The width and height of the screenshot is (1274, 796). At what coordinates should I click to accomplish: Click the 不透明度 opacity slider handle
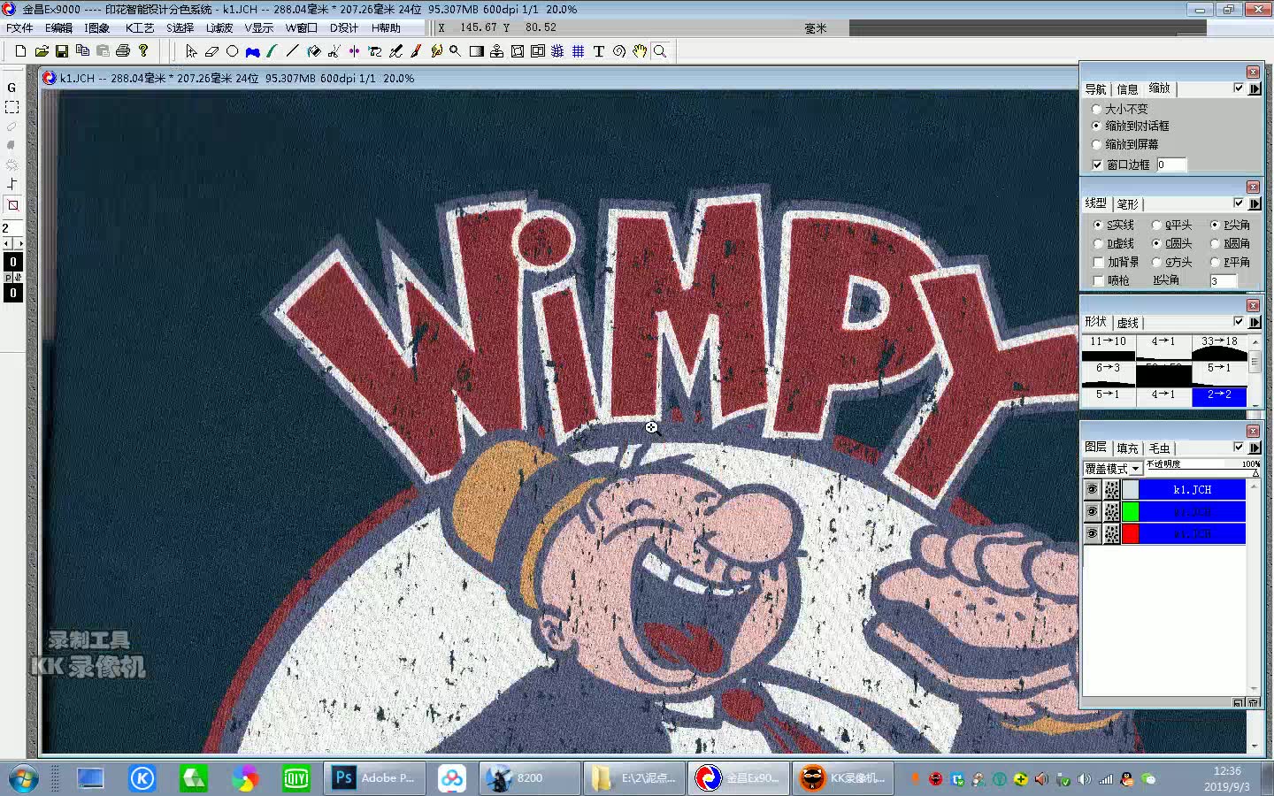click(x=1255, y=473)
